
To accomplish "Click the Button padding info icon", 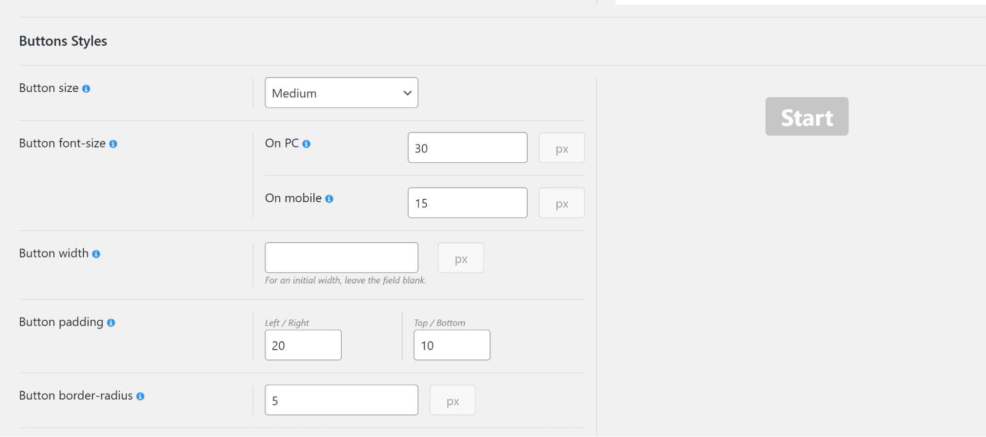I will click(x=111, y=323).
